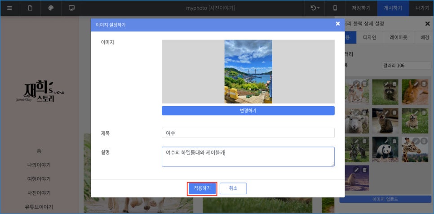Open 여행이야기 in the site sidebar
This screenshot has height=214, width=434.
click(x=39, y=179)
